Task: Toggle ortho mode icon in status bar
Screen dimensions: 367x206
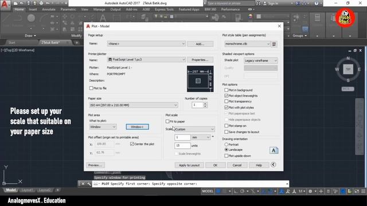Action: click(x=236, y=191)
